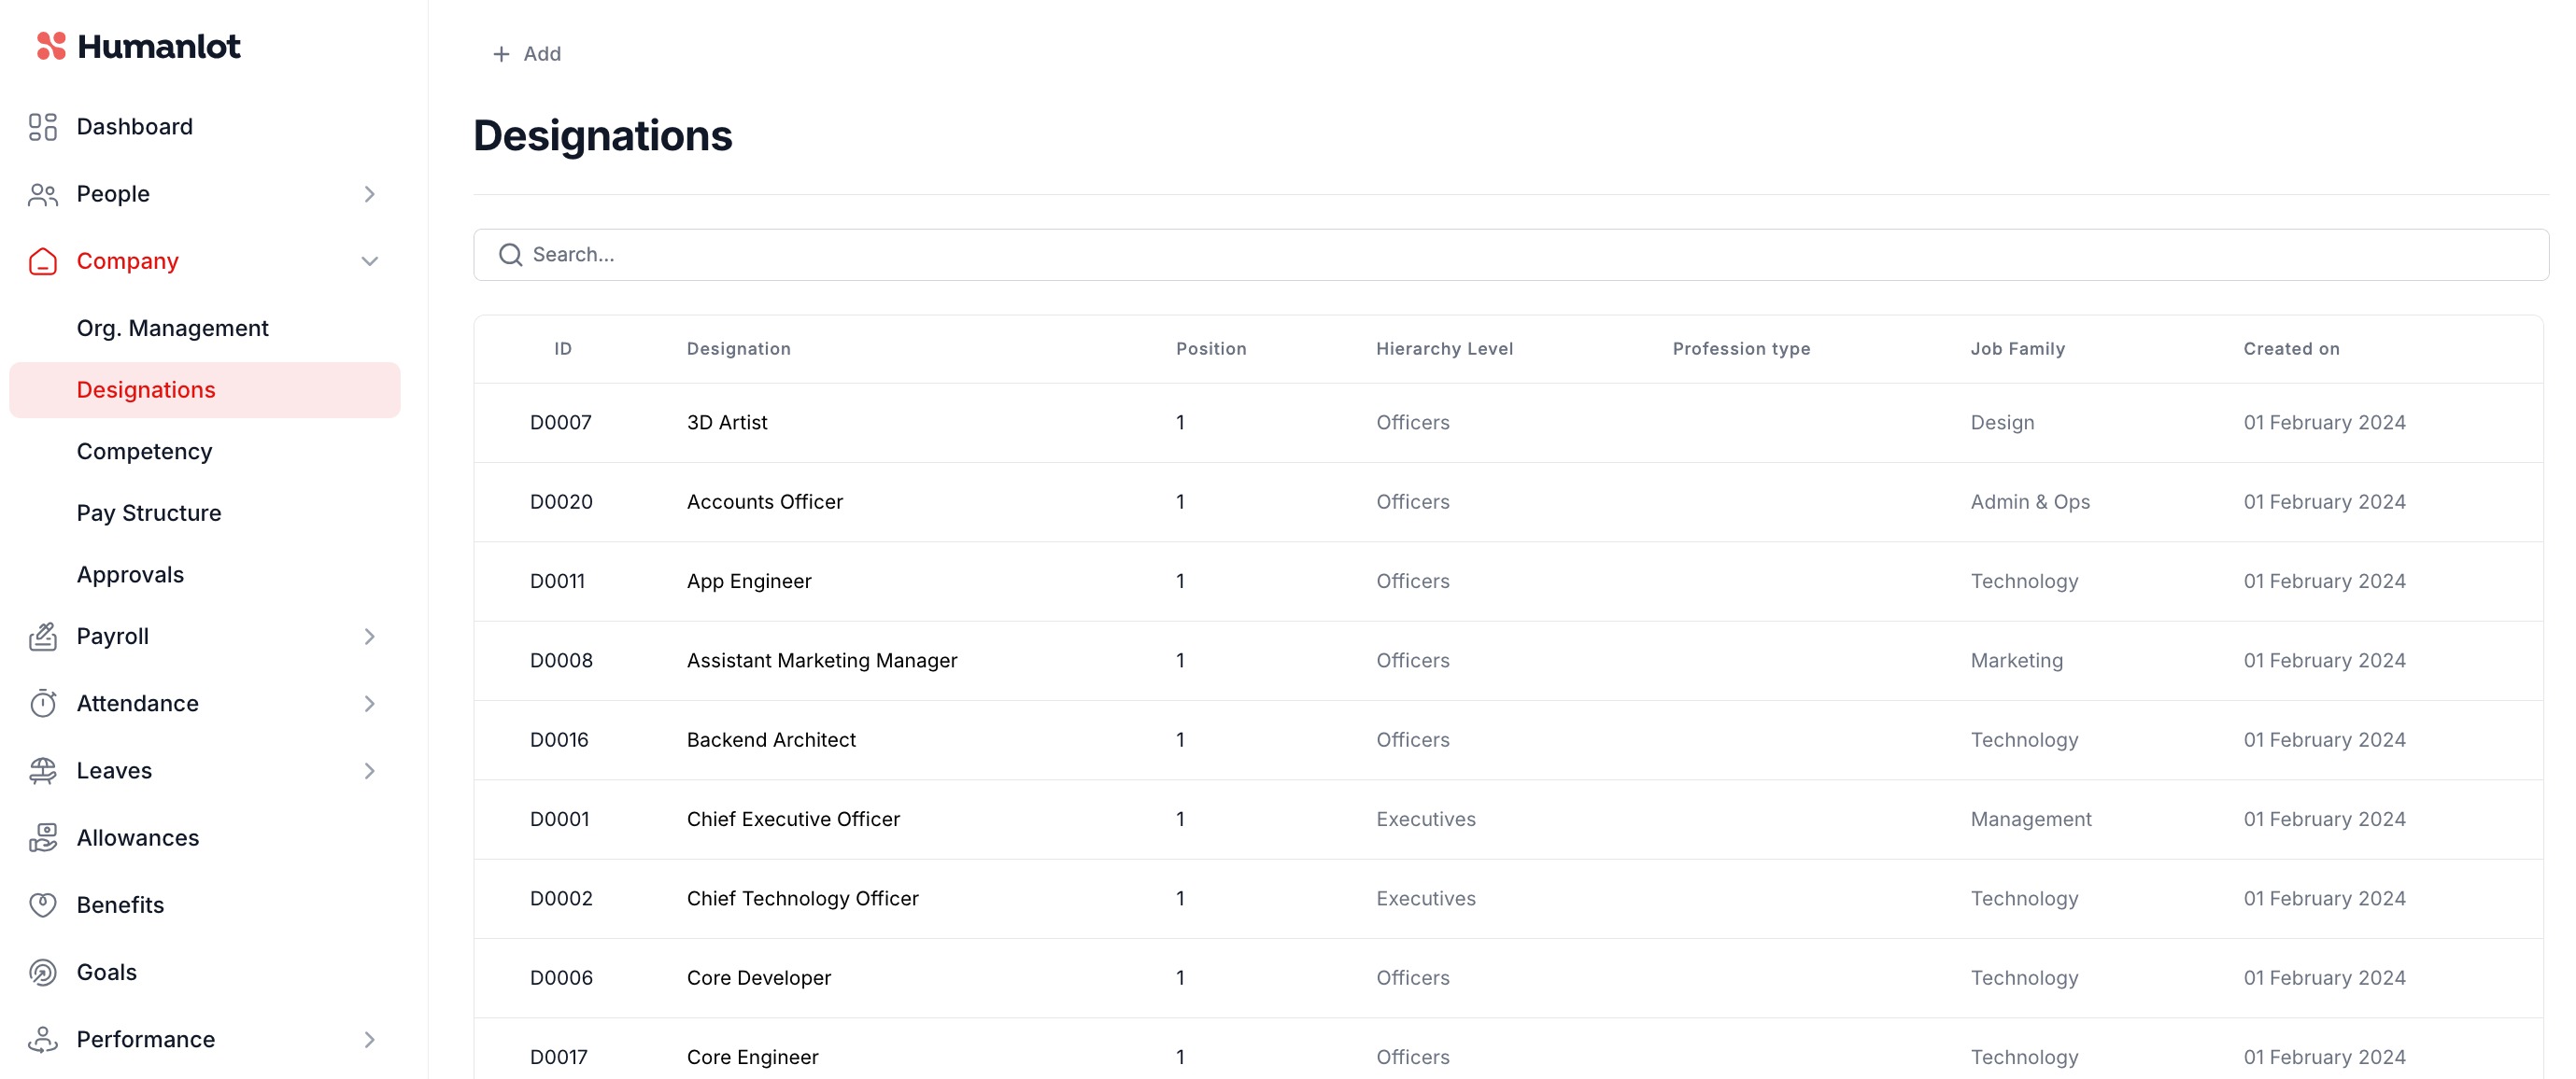Click the Allowances icon in sidebar

(x=42, y=837)
